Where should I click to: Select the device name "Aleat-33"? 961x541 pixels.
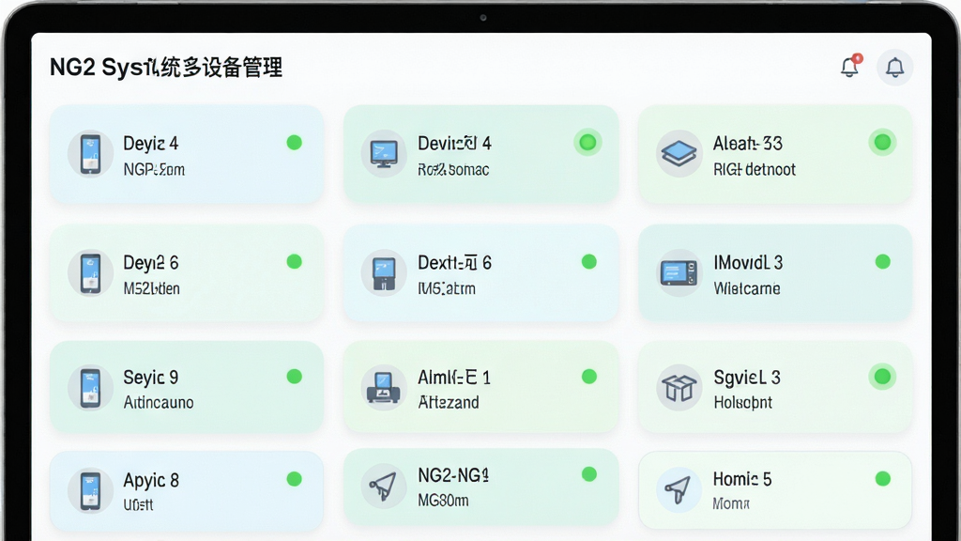[x=748, y=144]
